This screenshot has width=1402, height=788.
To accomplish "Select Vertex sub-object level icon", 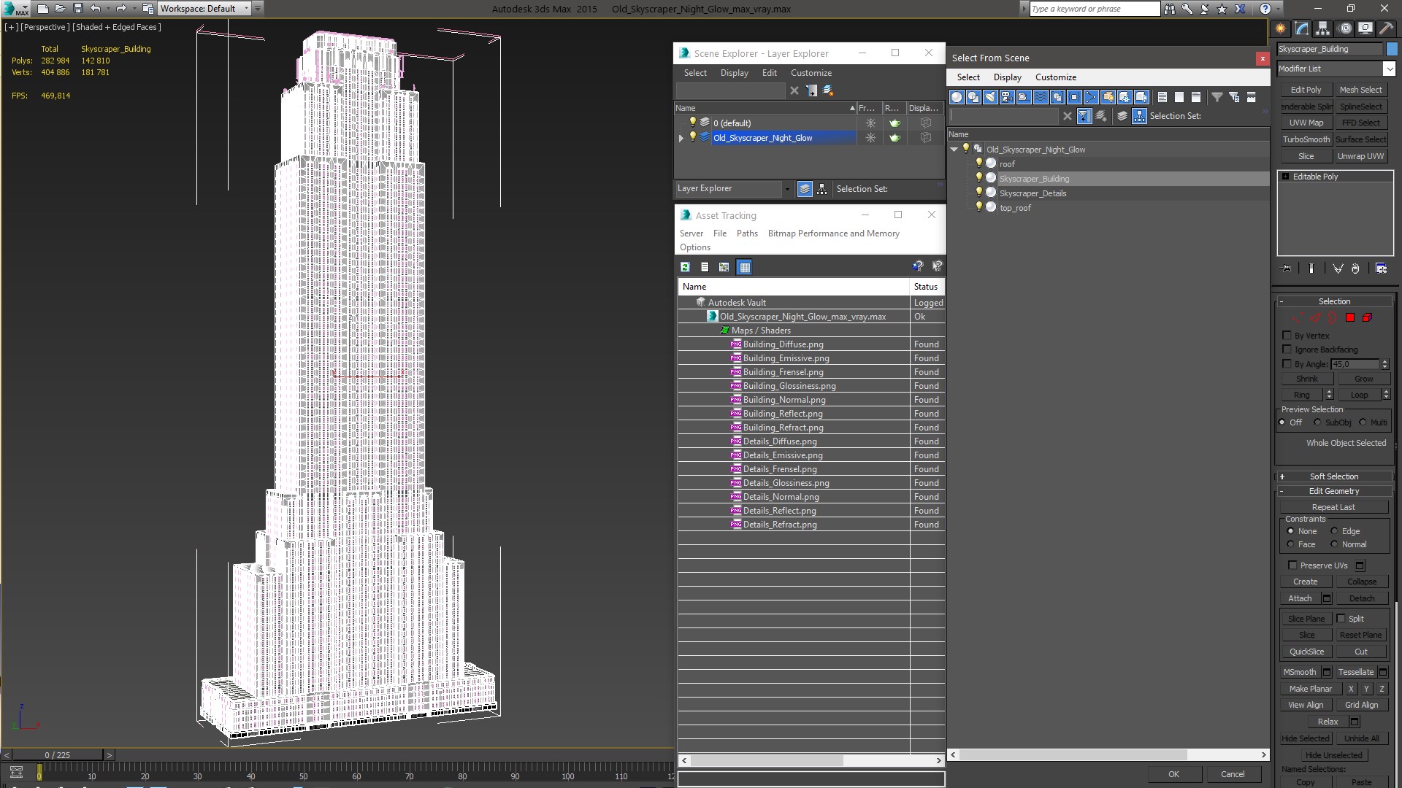I will pyautogui.click(x=1297, y=318).
